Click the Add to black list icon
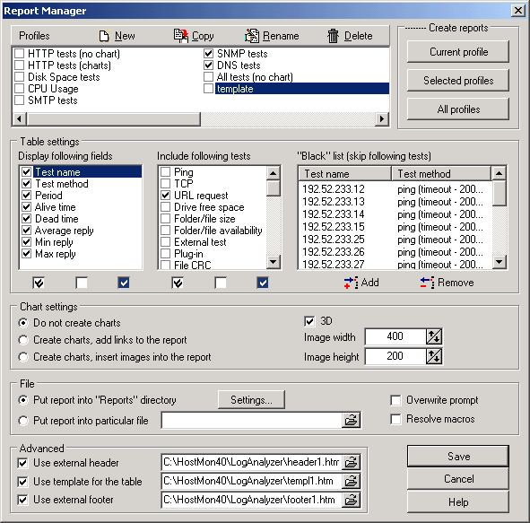 351,283
